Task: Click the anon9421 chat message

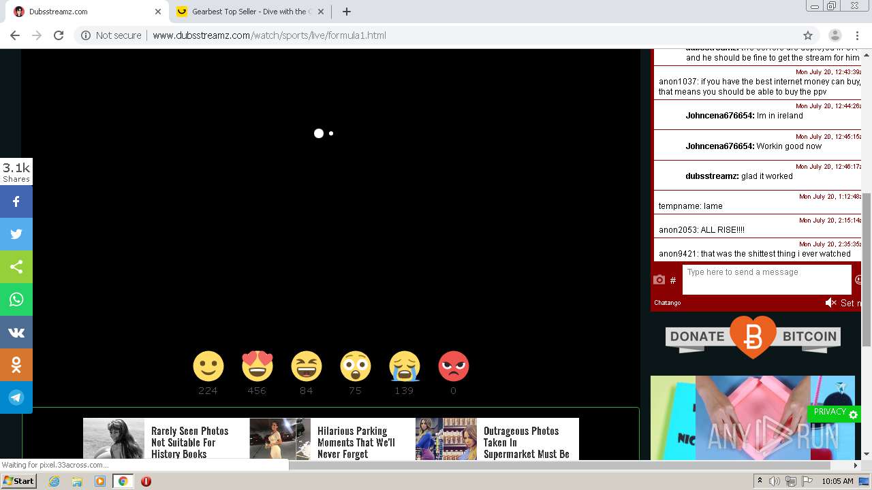Action: pos(756,254)
